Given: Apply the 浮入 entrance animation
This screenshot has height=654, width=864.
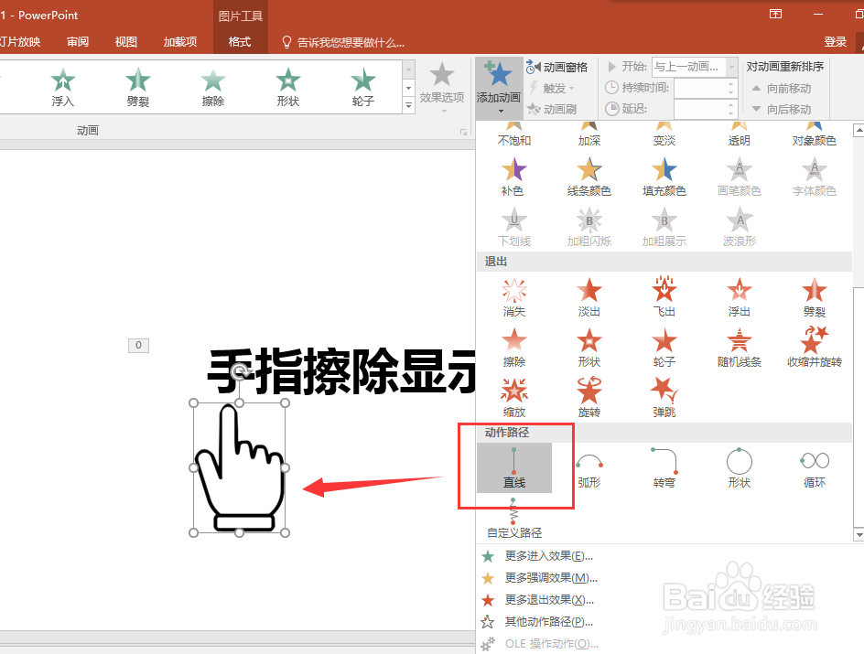Looking at the screenshot, I should coord(63,87).
